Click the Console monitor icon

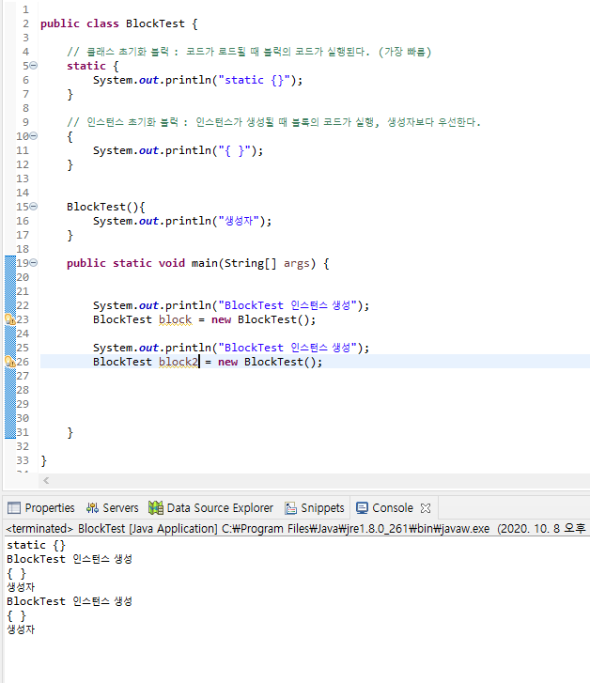[362, 508]
